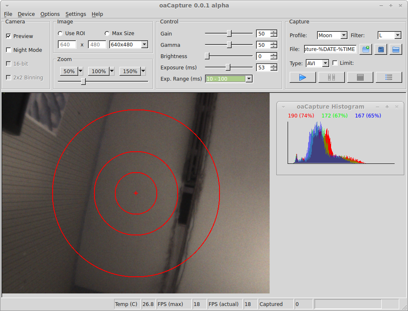Toggle the Preview checkbox

[x=9, y=36]
